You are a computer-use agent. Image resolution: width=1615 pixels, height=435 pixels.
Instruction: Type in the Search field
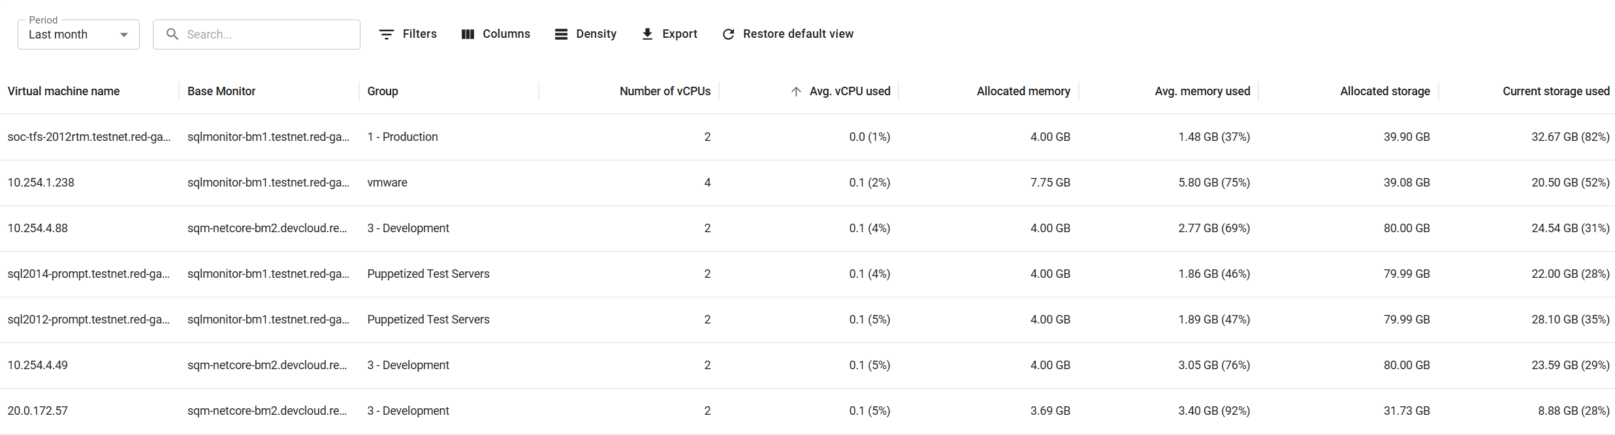(x=268, y=35)
